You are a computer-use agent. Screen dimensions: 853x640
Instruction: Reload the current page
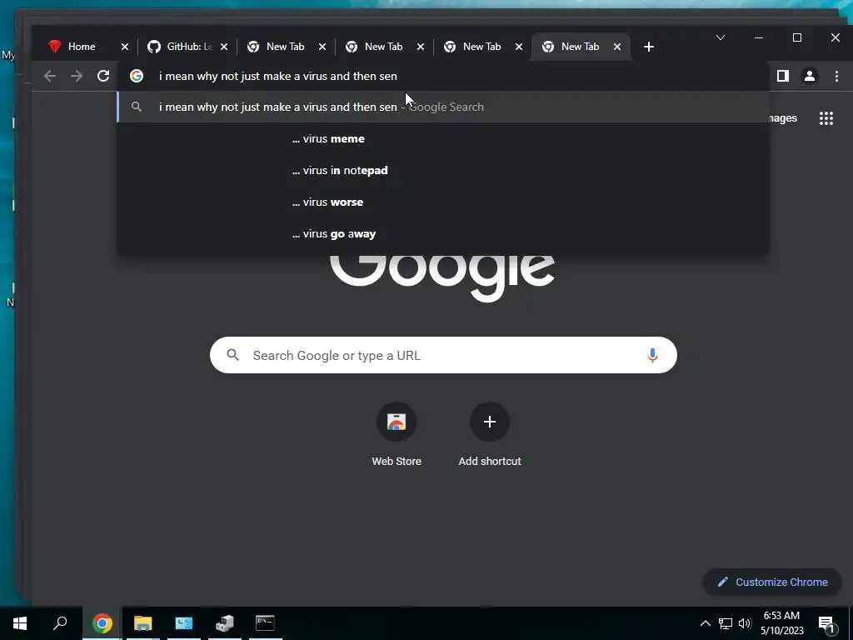103,76
